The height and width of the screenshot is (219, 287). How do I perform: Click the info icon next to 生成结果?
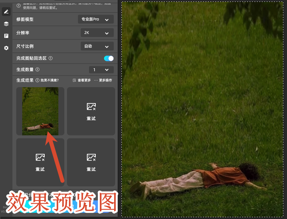tap(37, 80)
